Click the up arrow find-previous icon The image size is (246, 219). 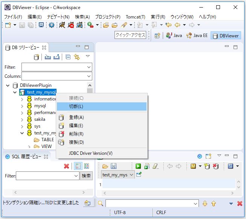click(214, 204)
